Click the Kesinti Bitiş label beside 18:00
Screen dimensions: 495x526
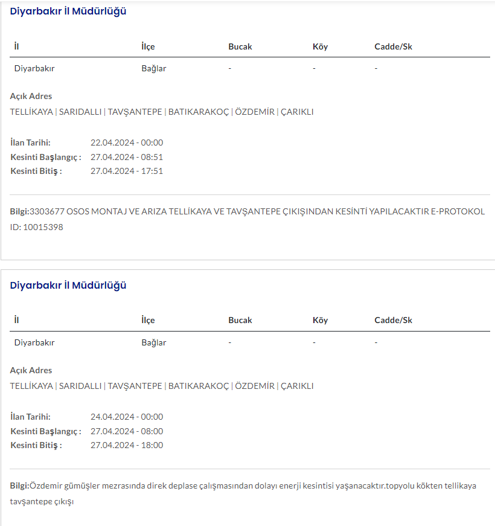click(36, 445)
